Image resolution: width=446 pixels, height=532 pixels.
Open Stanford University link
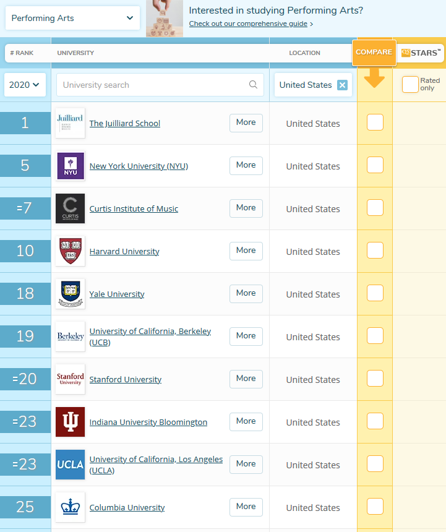pyautogui.click(x=126, y=380)
